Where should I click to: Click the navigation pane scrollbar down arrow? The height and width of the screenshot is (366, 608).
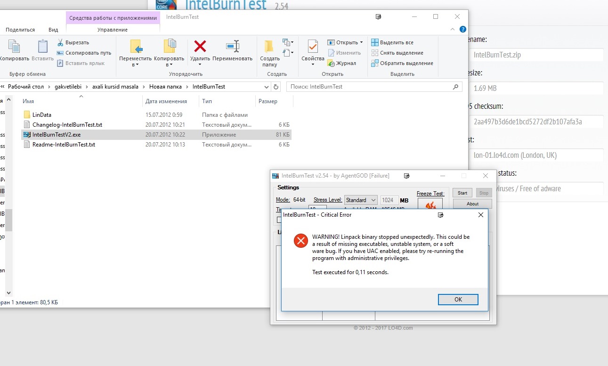(8, 293)
